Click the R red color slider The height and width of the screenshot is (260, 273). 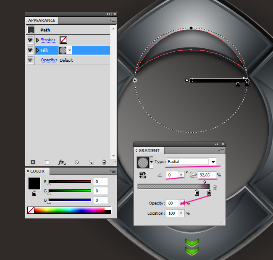(70, 181)
